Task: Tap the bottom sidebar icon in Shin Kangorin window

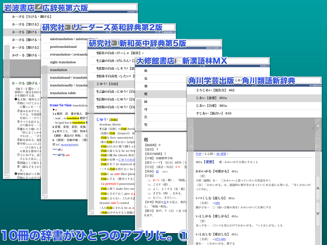Action: pos(139,229)
